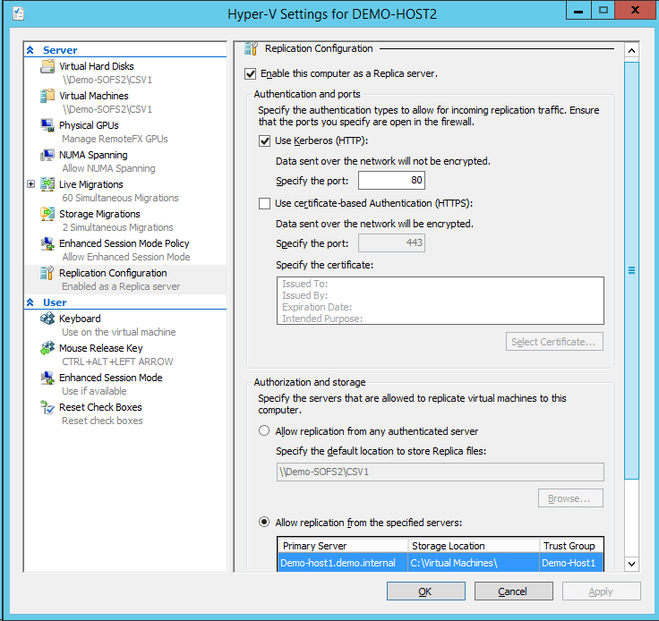Click the NUMA Spanning icon
The image size is (659, 621).
pos(47,155)
